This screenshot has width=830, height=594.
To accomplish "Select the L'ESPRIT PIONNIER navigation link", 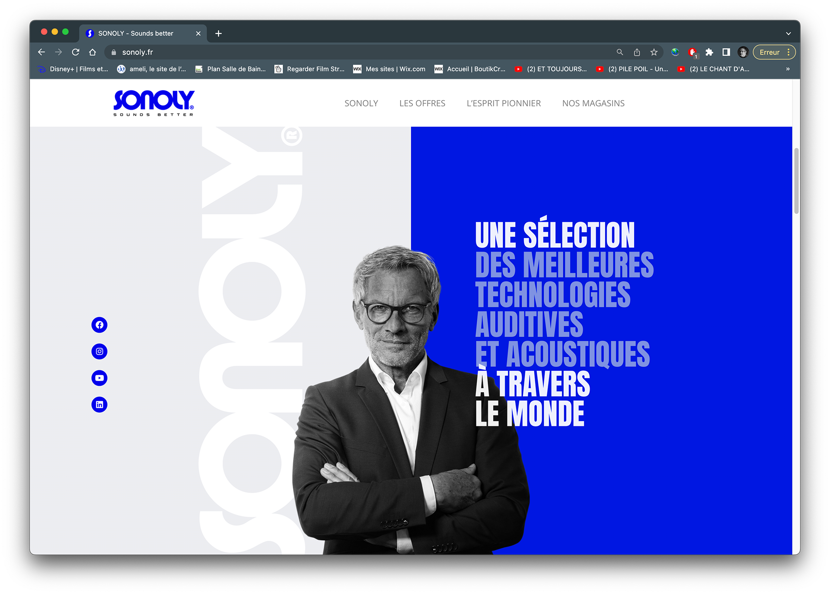I will [504, 103].
